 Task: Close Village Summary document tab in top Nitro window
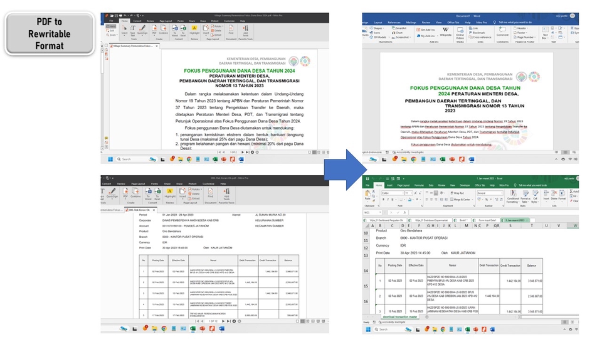pos(157,46)
